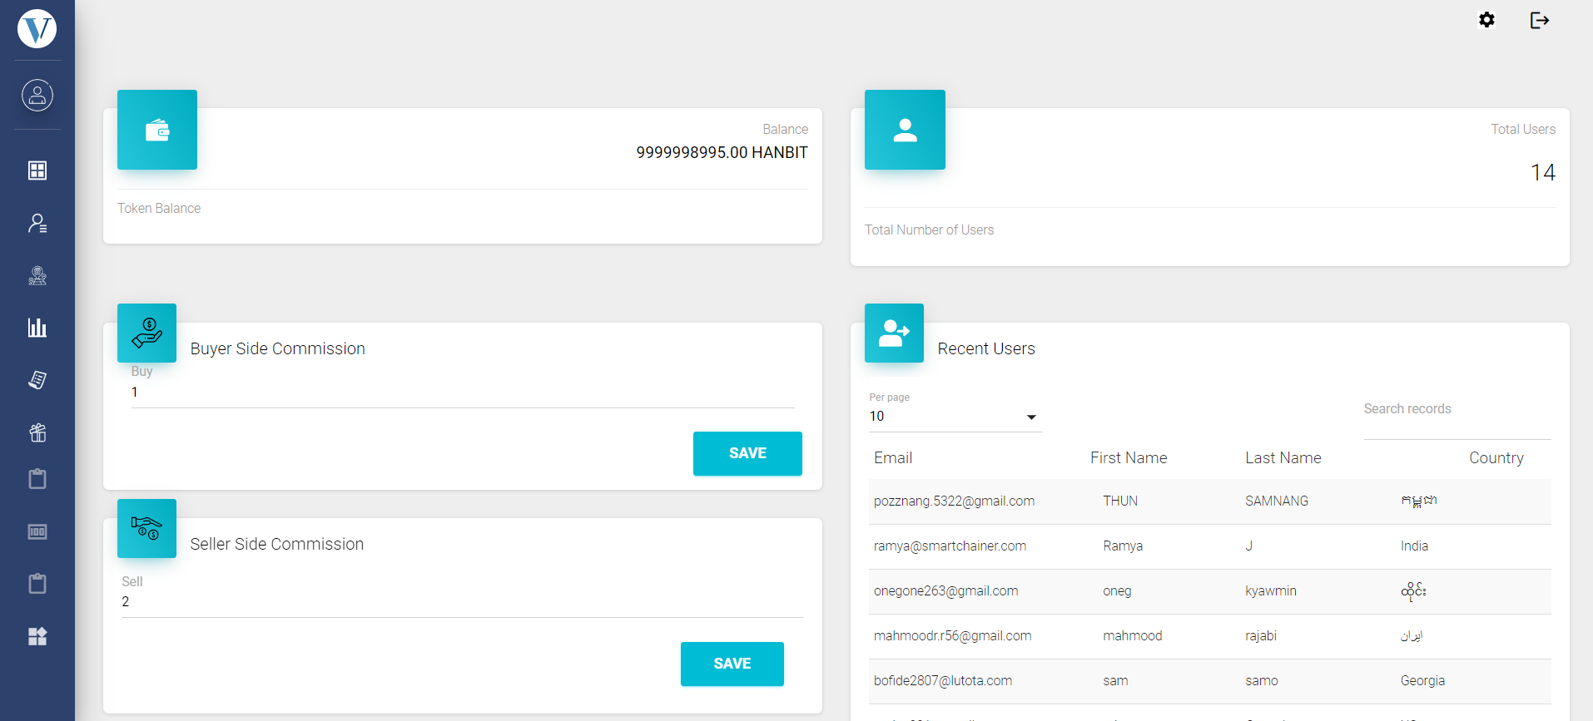Open the dashboard grid icon in sidebar

click(x=37, y=170)
